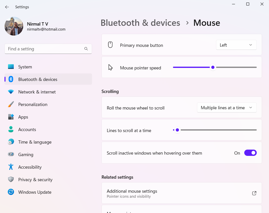The image size is (269, 213).
Task: Open Bluetooth & devices settings icon
Action: [11, 79]
